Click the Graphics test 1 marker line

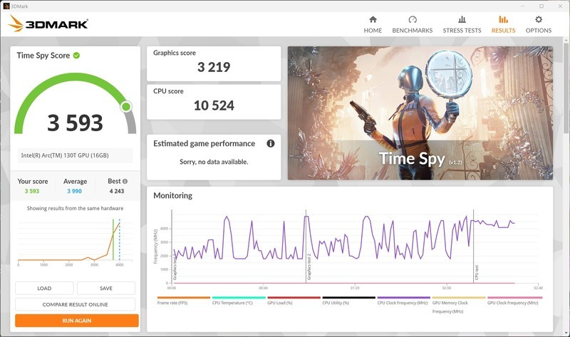pos(172,247)
